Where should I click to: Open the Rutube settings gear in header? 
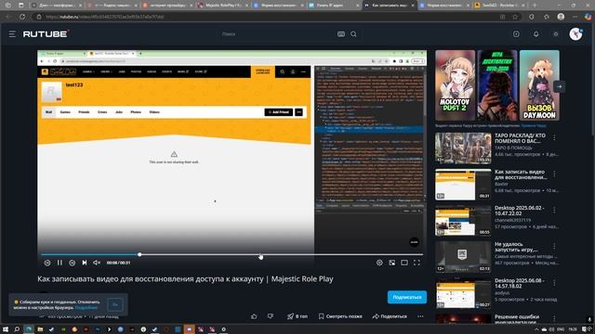point(556,34)
